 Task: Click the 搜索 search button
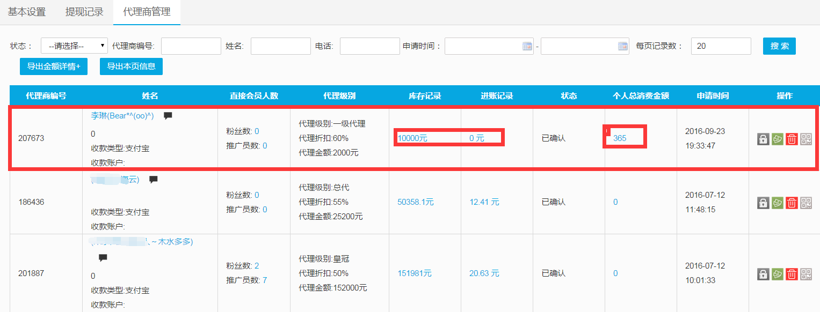point(779,46)
